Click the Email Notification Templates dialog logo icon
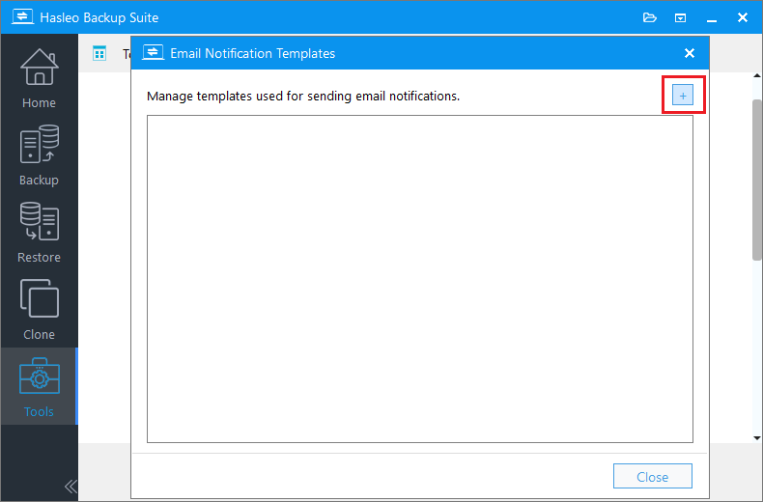This screenshot has width=763, height=502. pos(153,52)
